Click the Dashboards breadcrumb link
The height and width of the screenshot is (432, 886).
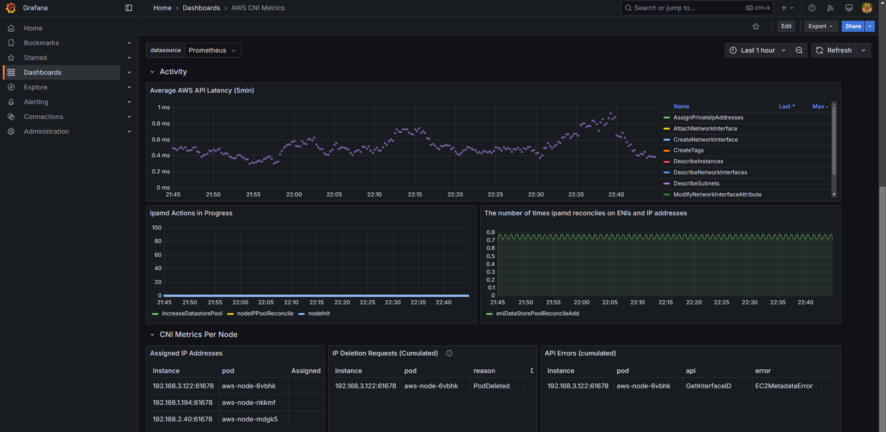tap(201, 8)
